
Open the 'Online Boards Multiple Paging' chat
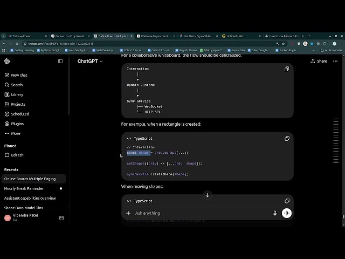click(33, 179)
